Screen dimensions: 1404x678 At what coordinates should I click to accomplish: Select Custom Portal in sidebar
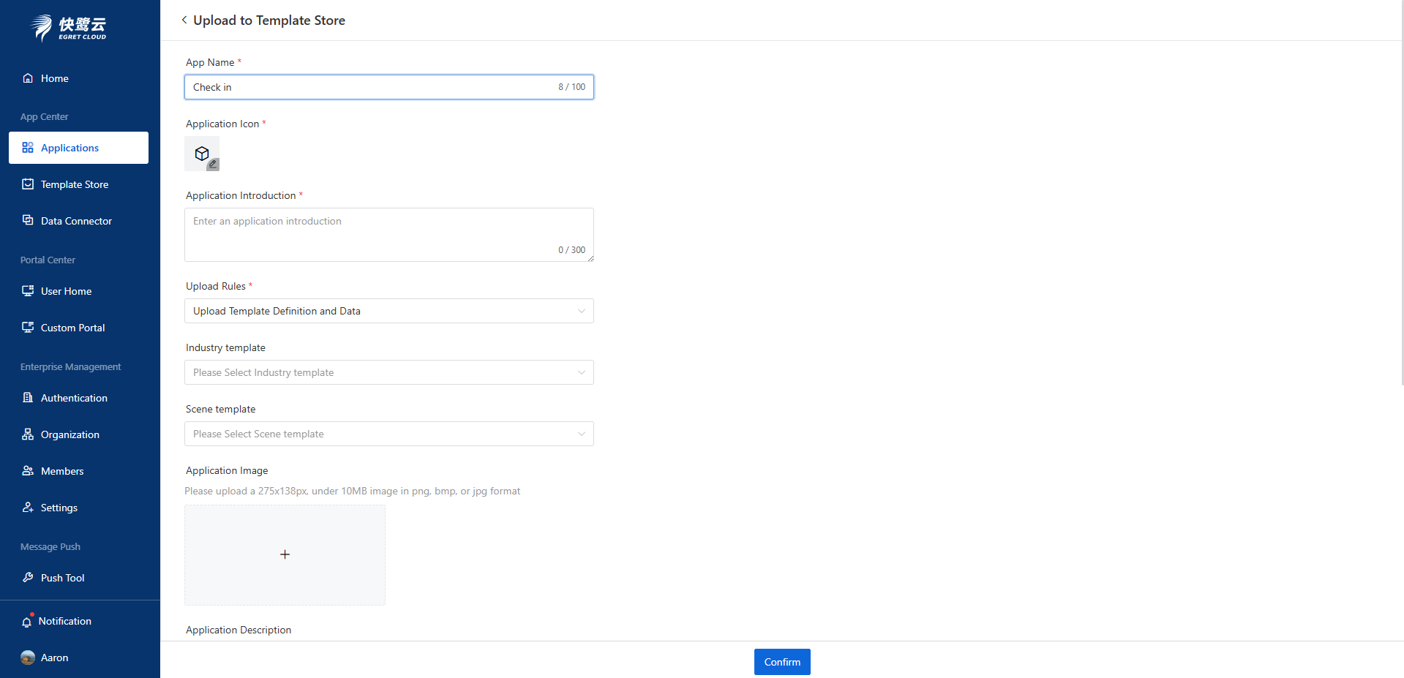click(x=72, y=328)
